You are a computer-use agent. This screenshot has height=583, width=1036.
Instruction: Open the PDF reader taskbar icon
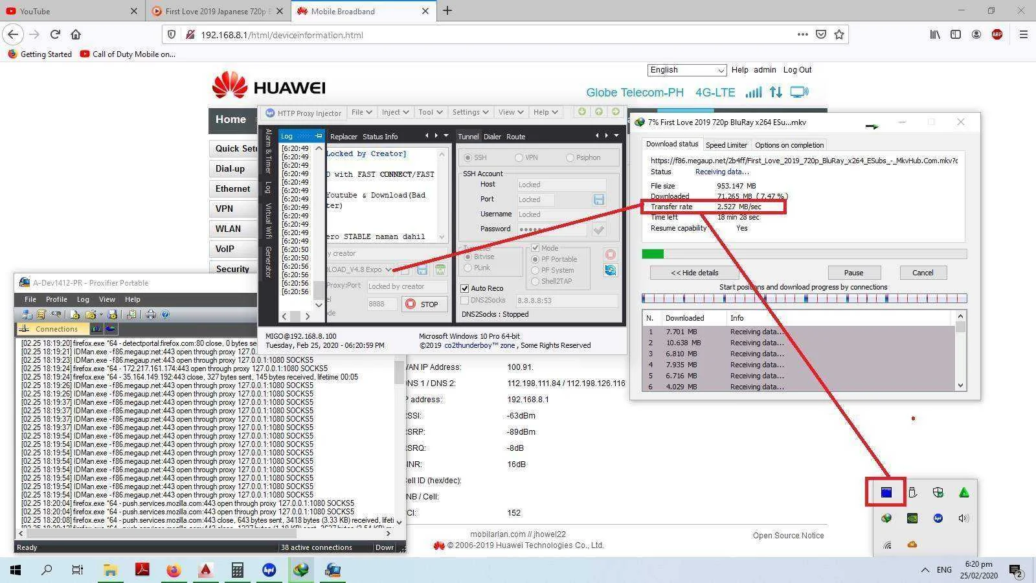tap(142, 570)
